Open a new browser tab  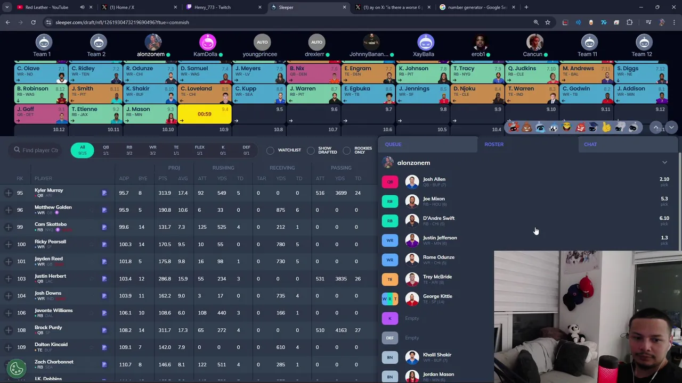click(526, 7)
